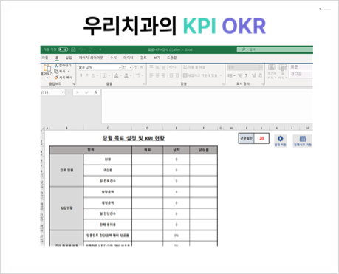The width and height of the screenshot is (339, 274).
Task: Click Decrease Font Size icon
Action: (142, 67)
